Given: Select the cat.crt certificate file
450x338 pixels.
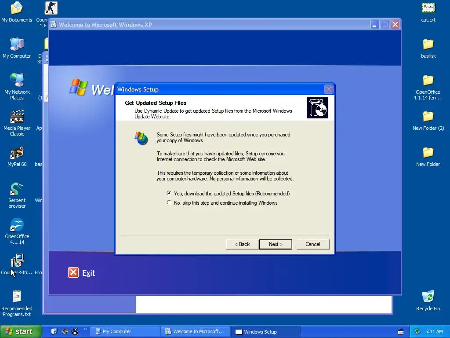Looking at the screenshot, I should tap(428, 12).
